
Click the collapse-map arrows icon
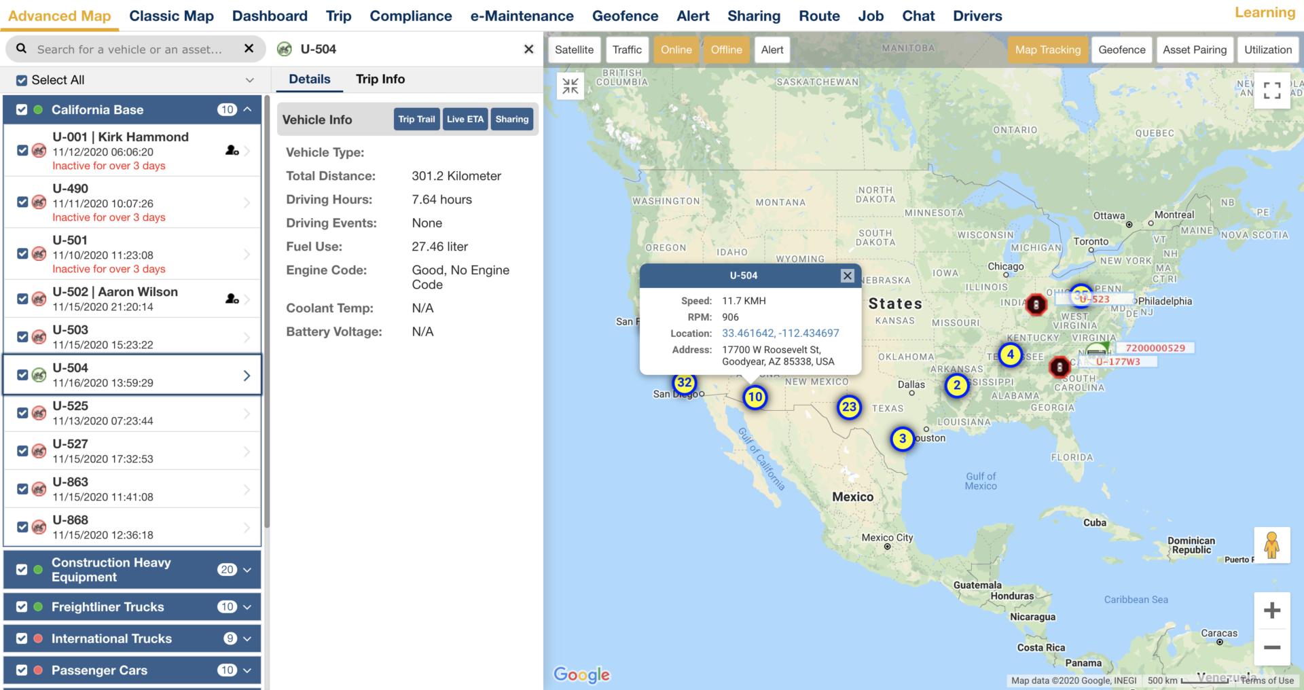570,86
